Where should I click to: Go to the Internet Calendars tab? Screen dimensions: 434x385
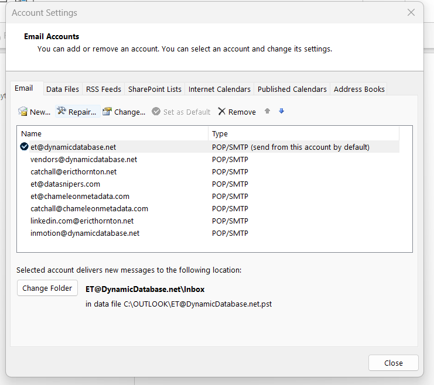[219, 89]
